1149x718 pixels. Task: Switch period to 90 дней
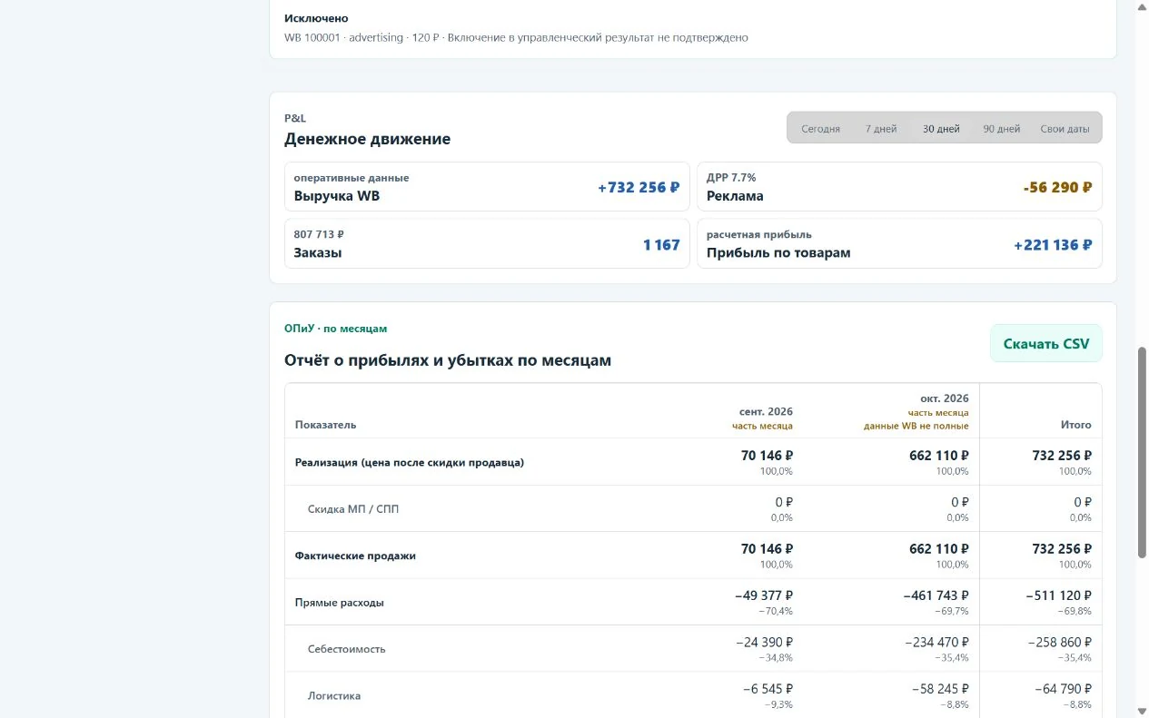(1002, 128)
